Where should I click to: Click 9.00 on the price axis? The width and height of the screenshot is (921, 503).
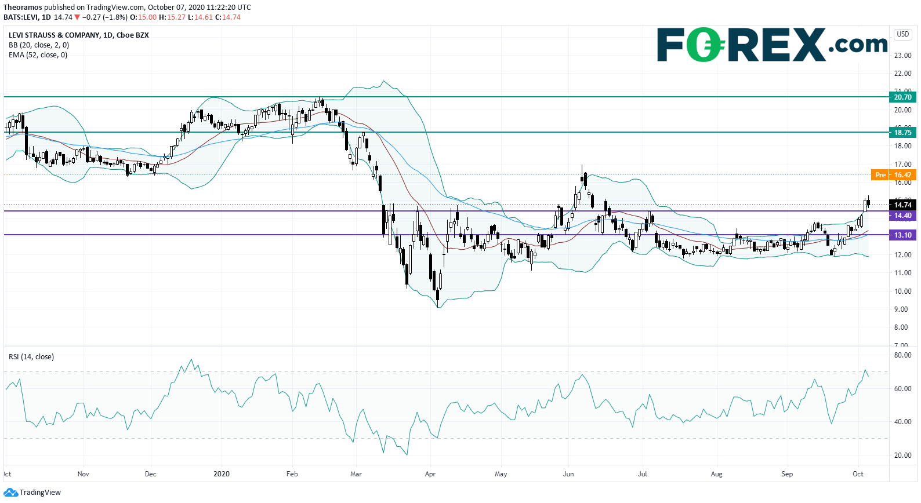pos(901,309)
